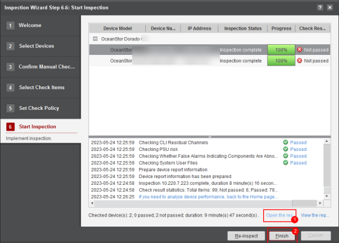Image resolution: width=339 pixels, height=243 pixels.
Task: Click green Passed icon for Checking PSU risk
Action: tap(285, 149)
